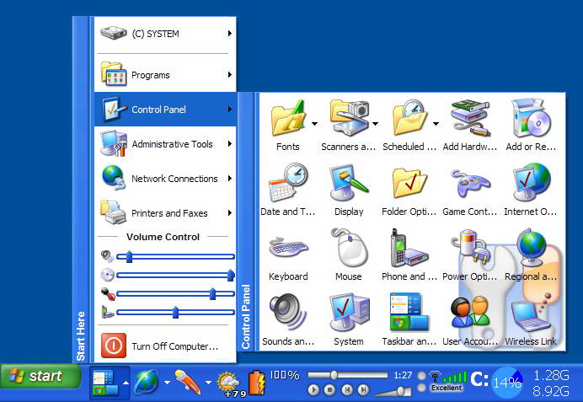Open Folder Options icon
This screenshot has width=583, height=402.
point(409,183)
